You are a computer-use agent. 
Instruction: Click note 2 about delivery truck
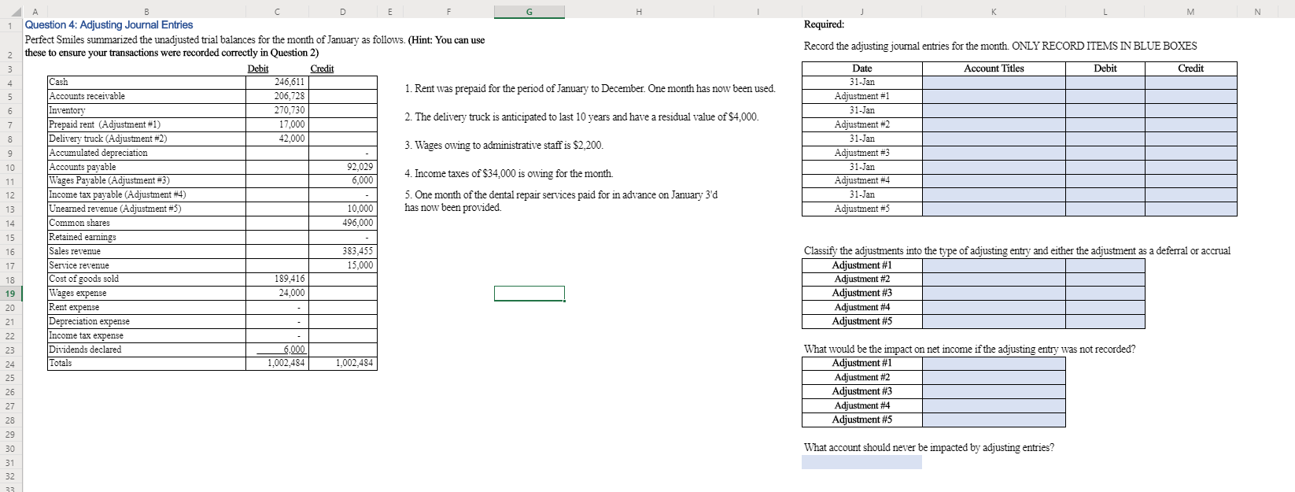tap(581, 117)
